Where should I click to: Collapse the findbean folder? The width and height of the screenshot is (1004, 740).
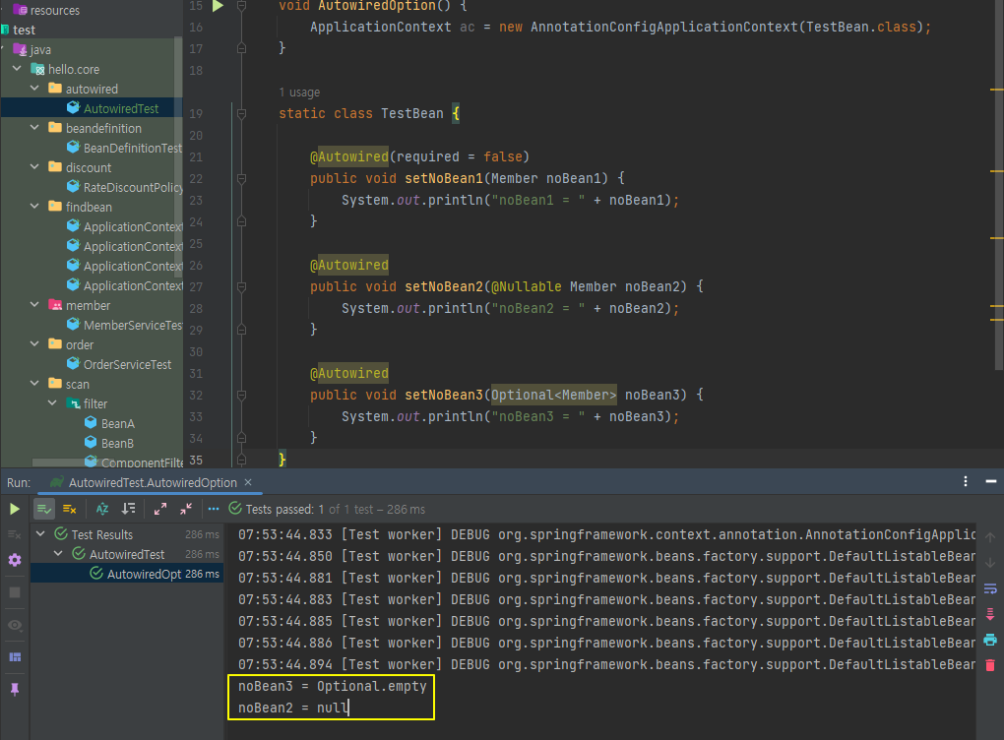pos(34,207)
